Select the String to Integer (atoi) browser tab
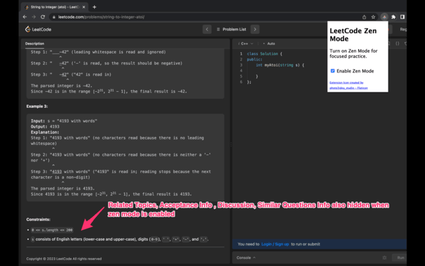Image resolution: width=425 pixels, height=266 pixels. [54, 7]
